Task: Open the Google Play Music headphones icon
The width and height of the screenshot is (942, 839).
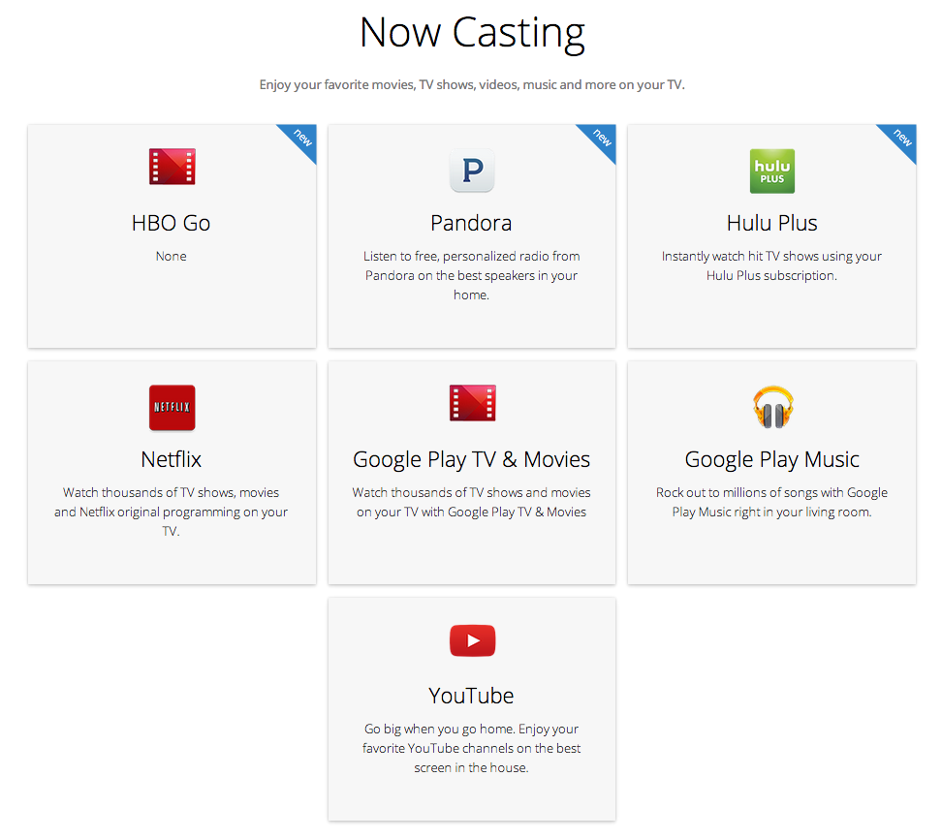Action: click(771, 408)
